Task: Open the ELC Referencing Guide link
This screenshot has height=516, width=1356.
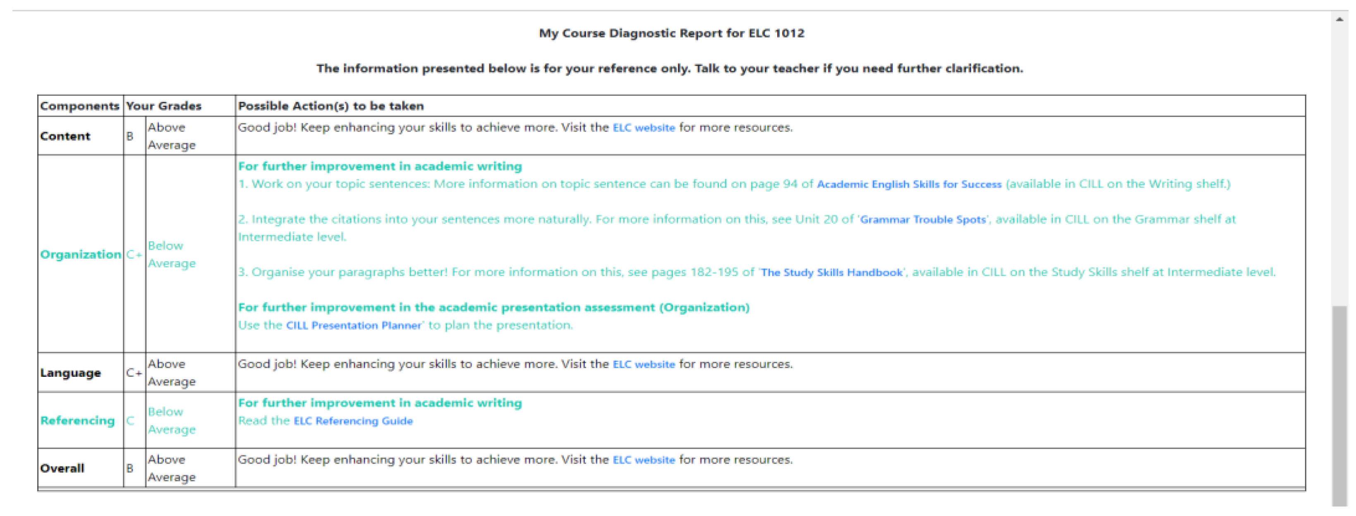Action: (x=353, y=421)
